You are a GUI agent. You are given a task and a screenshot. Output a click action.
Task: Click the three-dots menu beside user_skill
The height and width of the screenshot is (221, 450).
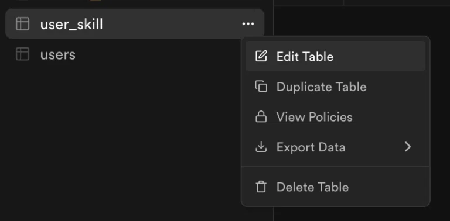click(248, 24)
